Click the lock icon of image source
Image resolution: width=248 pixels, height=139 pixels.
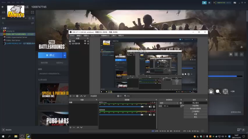(x=88, y=41)
